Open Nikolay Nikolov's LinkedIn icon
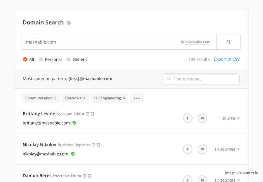This screenshot has width=263, height=182. pos(94,145)
